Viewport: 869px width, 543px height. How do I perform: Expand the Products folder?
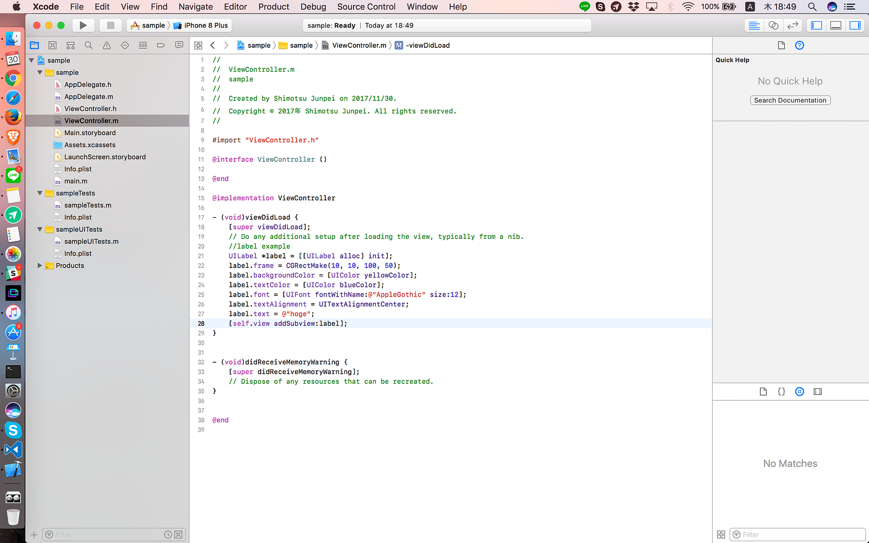tap(40, 266)
